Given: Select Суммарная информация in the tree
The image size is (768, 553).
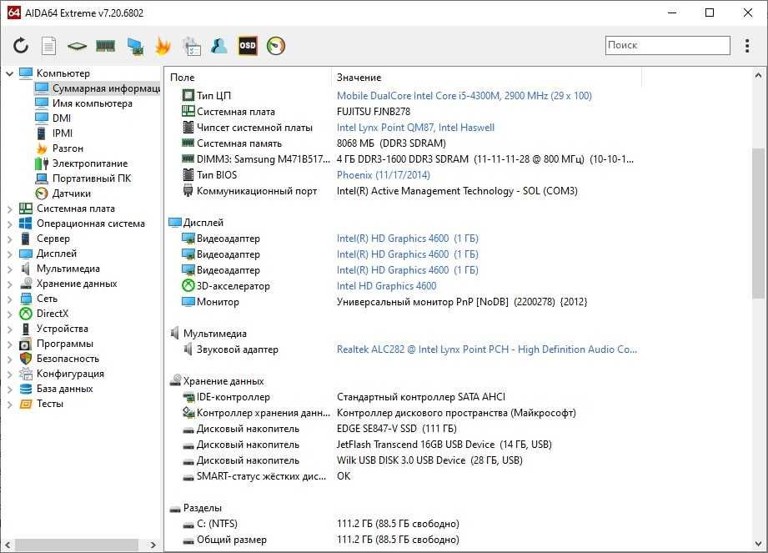Looking at the screenshot, I should [x=98, y=88].
